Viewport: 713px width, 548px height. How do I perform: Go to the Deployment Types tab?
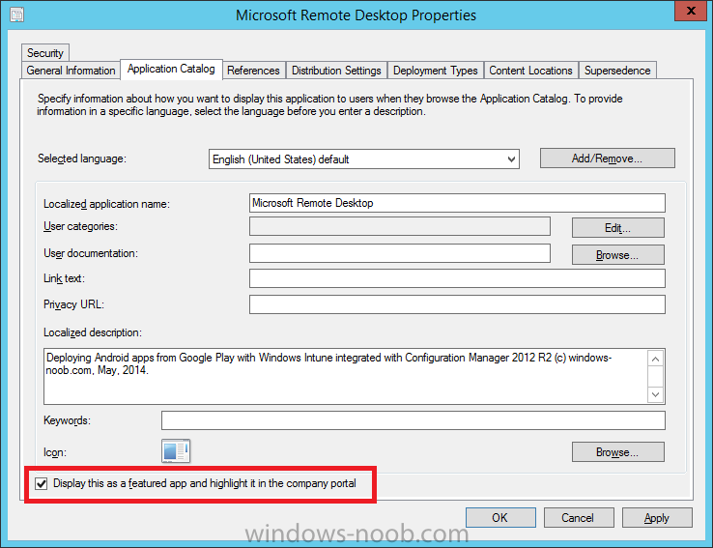[435, 71]
